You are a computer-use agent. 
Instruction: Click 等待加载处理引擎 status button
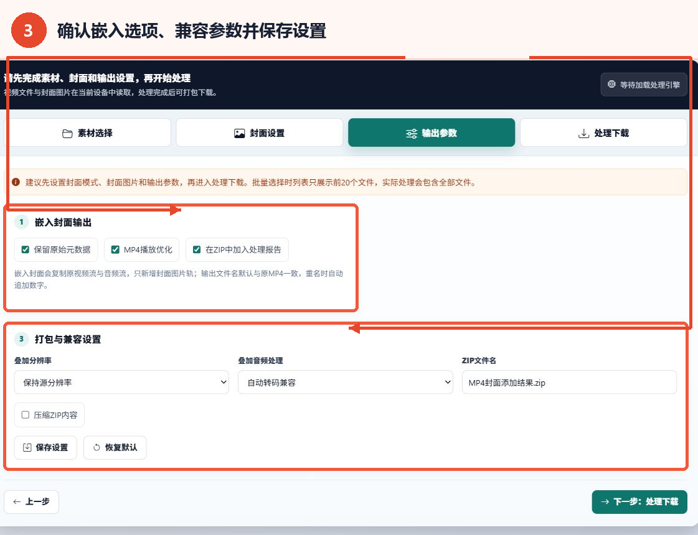click(644, 85)
